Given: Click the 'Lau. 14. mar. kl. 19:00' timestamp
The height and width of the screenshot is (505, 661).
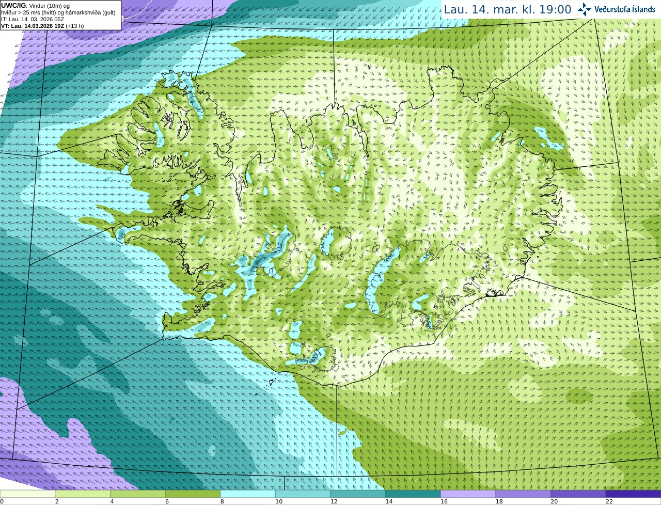Looking at the screenshot, I should tap(508, 9).
